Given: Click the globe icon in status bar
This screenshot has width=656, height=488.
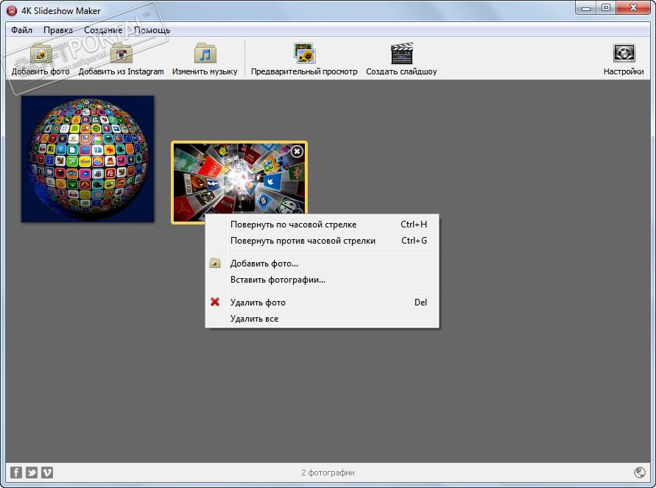Looking at the screenshot, I should (640, 472).
